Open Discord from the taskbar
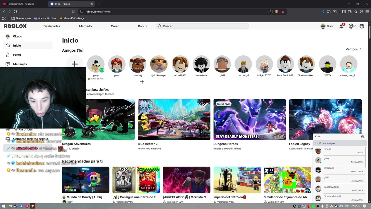The width and height of the screenshot is (371, 209). point(21,206)
